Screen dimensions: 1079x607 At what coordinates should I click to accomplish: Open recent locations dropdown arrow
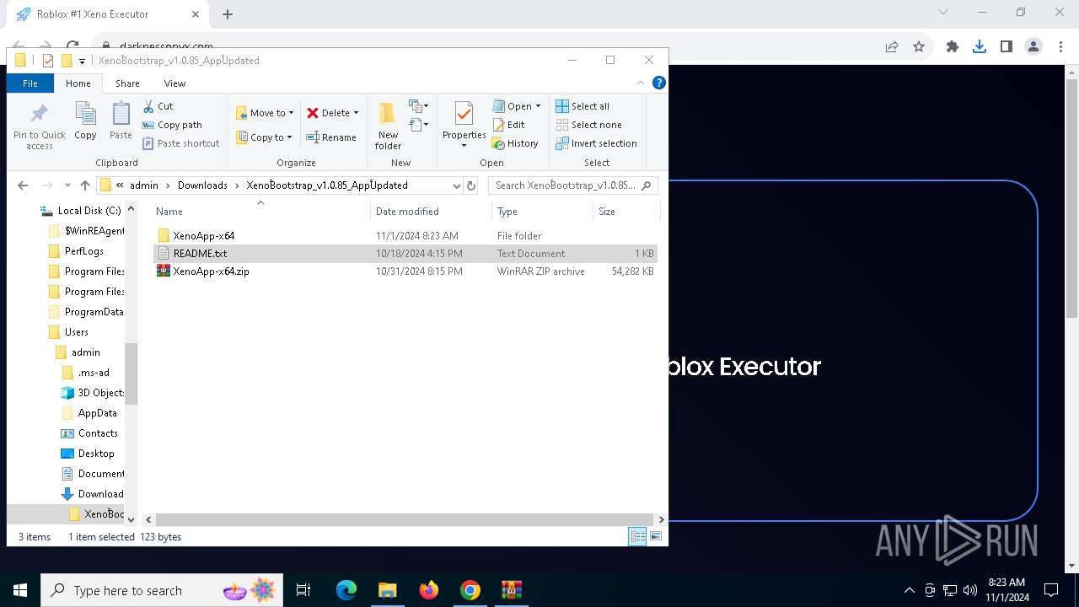click(67, 185)
